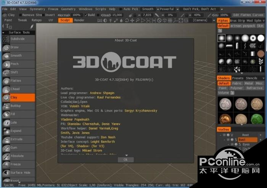Viewport: 267px width, 188px height.
Task: Select the Subdivide surface tool
Action: pyautogui.click(x=19, y=39)
